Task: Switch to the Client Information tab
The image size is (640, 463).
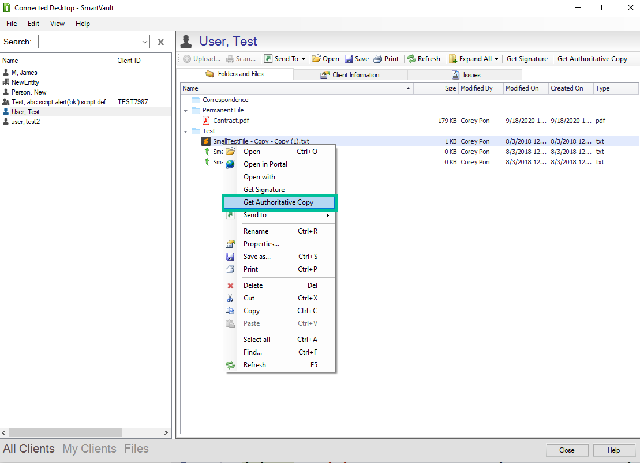Action: tap(350, 74)
